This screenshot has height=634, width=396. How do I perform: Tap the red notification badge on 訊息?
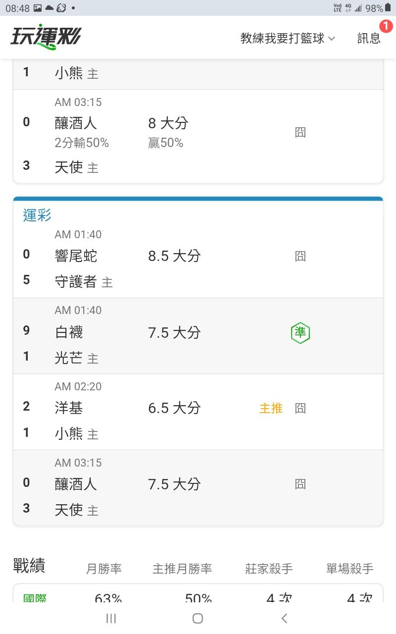(386, 26)
